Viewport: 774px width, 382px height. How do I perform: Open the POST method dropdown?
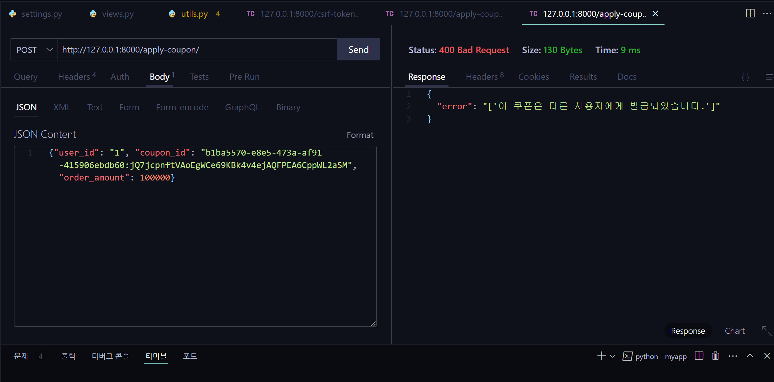click(34, 50)
